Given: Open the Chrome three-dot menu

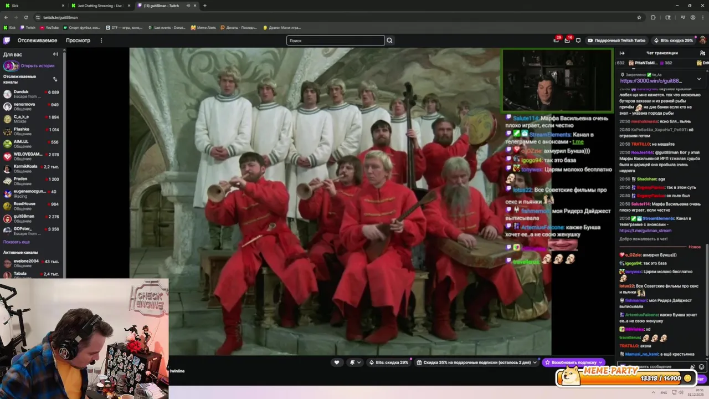Looking at the screenshot, I should click(703, 17).
